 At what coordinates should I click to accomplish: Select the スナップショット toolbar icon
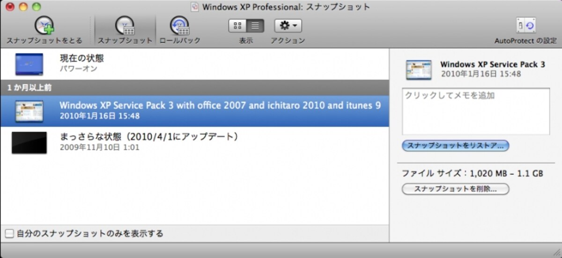[x=125, y=25]
